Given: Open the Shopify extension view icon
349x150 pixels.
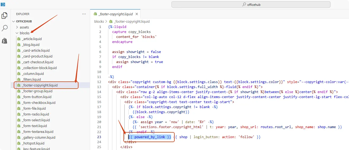Looking at the screenshot, I should click(4, 41).
